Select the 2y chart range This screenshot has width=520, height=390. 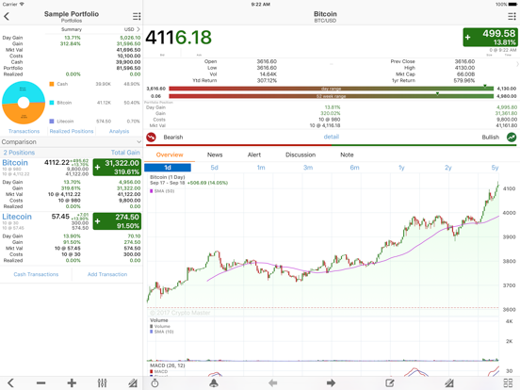tap(448, 168)
